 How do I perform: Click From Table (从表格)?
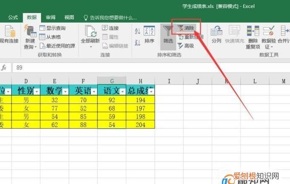pyautogui.click(x=50, y=37)
